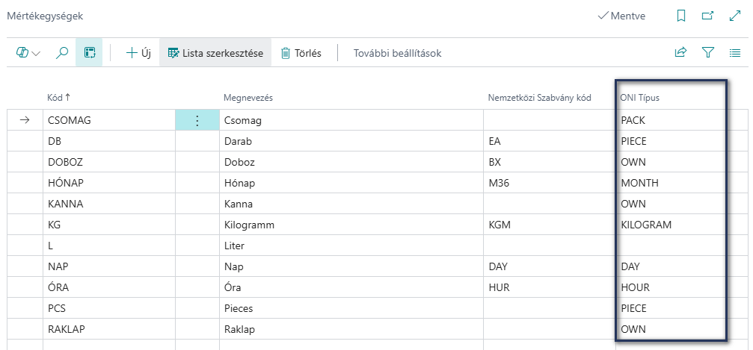Click the KGM standard code cell
This screenshot has height=350, width=753.
550,225
